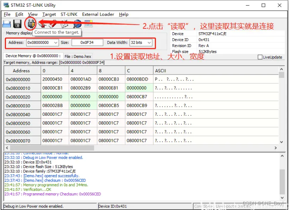Image resolution: width=289 pixels, height=210 pixels.
Task: Click log line 'Verification...OK'
Action: pos(28,190)
